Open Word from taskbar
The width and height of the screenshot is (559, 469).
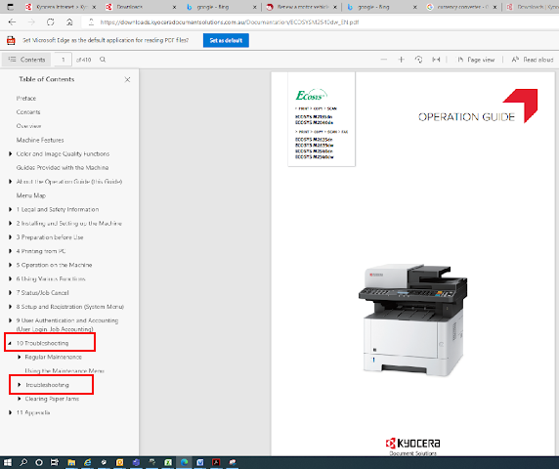coord(200,462)
